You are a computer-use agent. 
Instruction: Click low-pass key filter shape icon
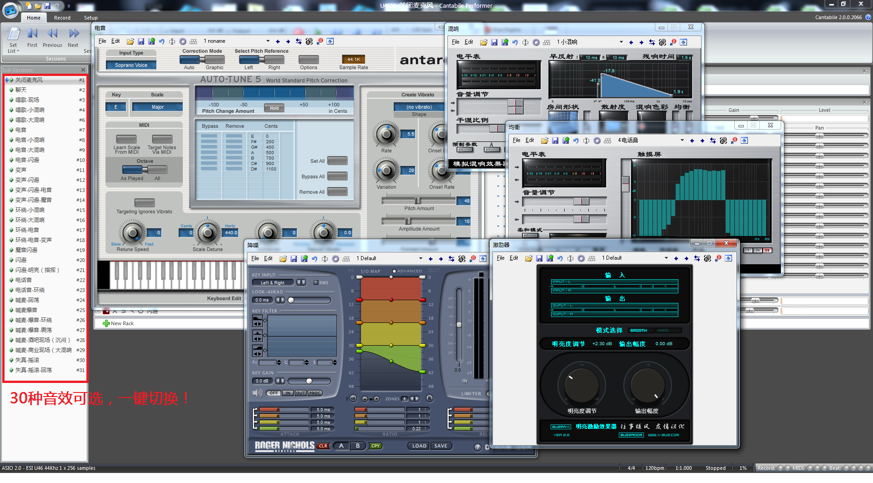257,321
